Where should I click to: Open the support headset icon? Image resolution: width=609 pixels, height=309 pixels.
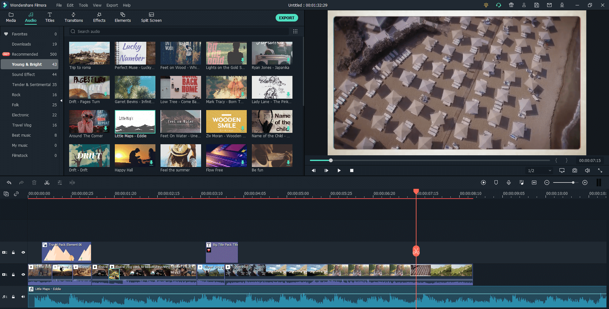click(x=499, y=5)
